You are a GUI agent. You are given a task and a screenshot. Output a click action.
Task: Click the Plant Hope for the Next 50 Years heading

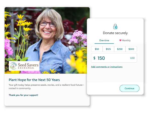[34, 80]
